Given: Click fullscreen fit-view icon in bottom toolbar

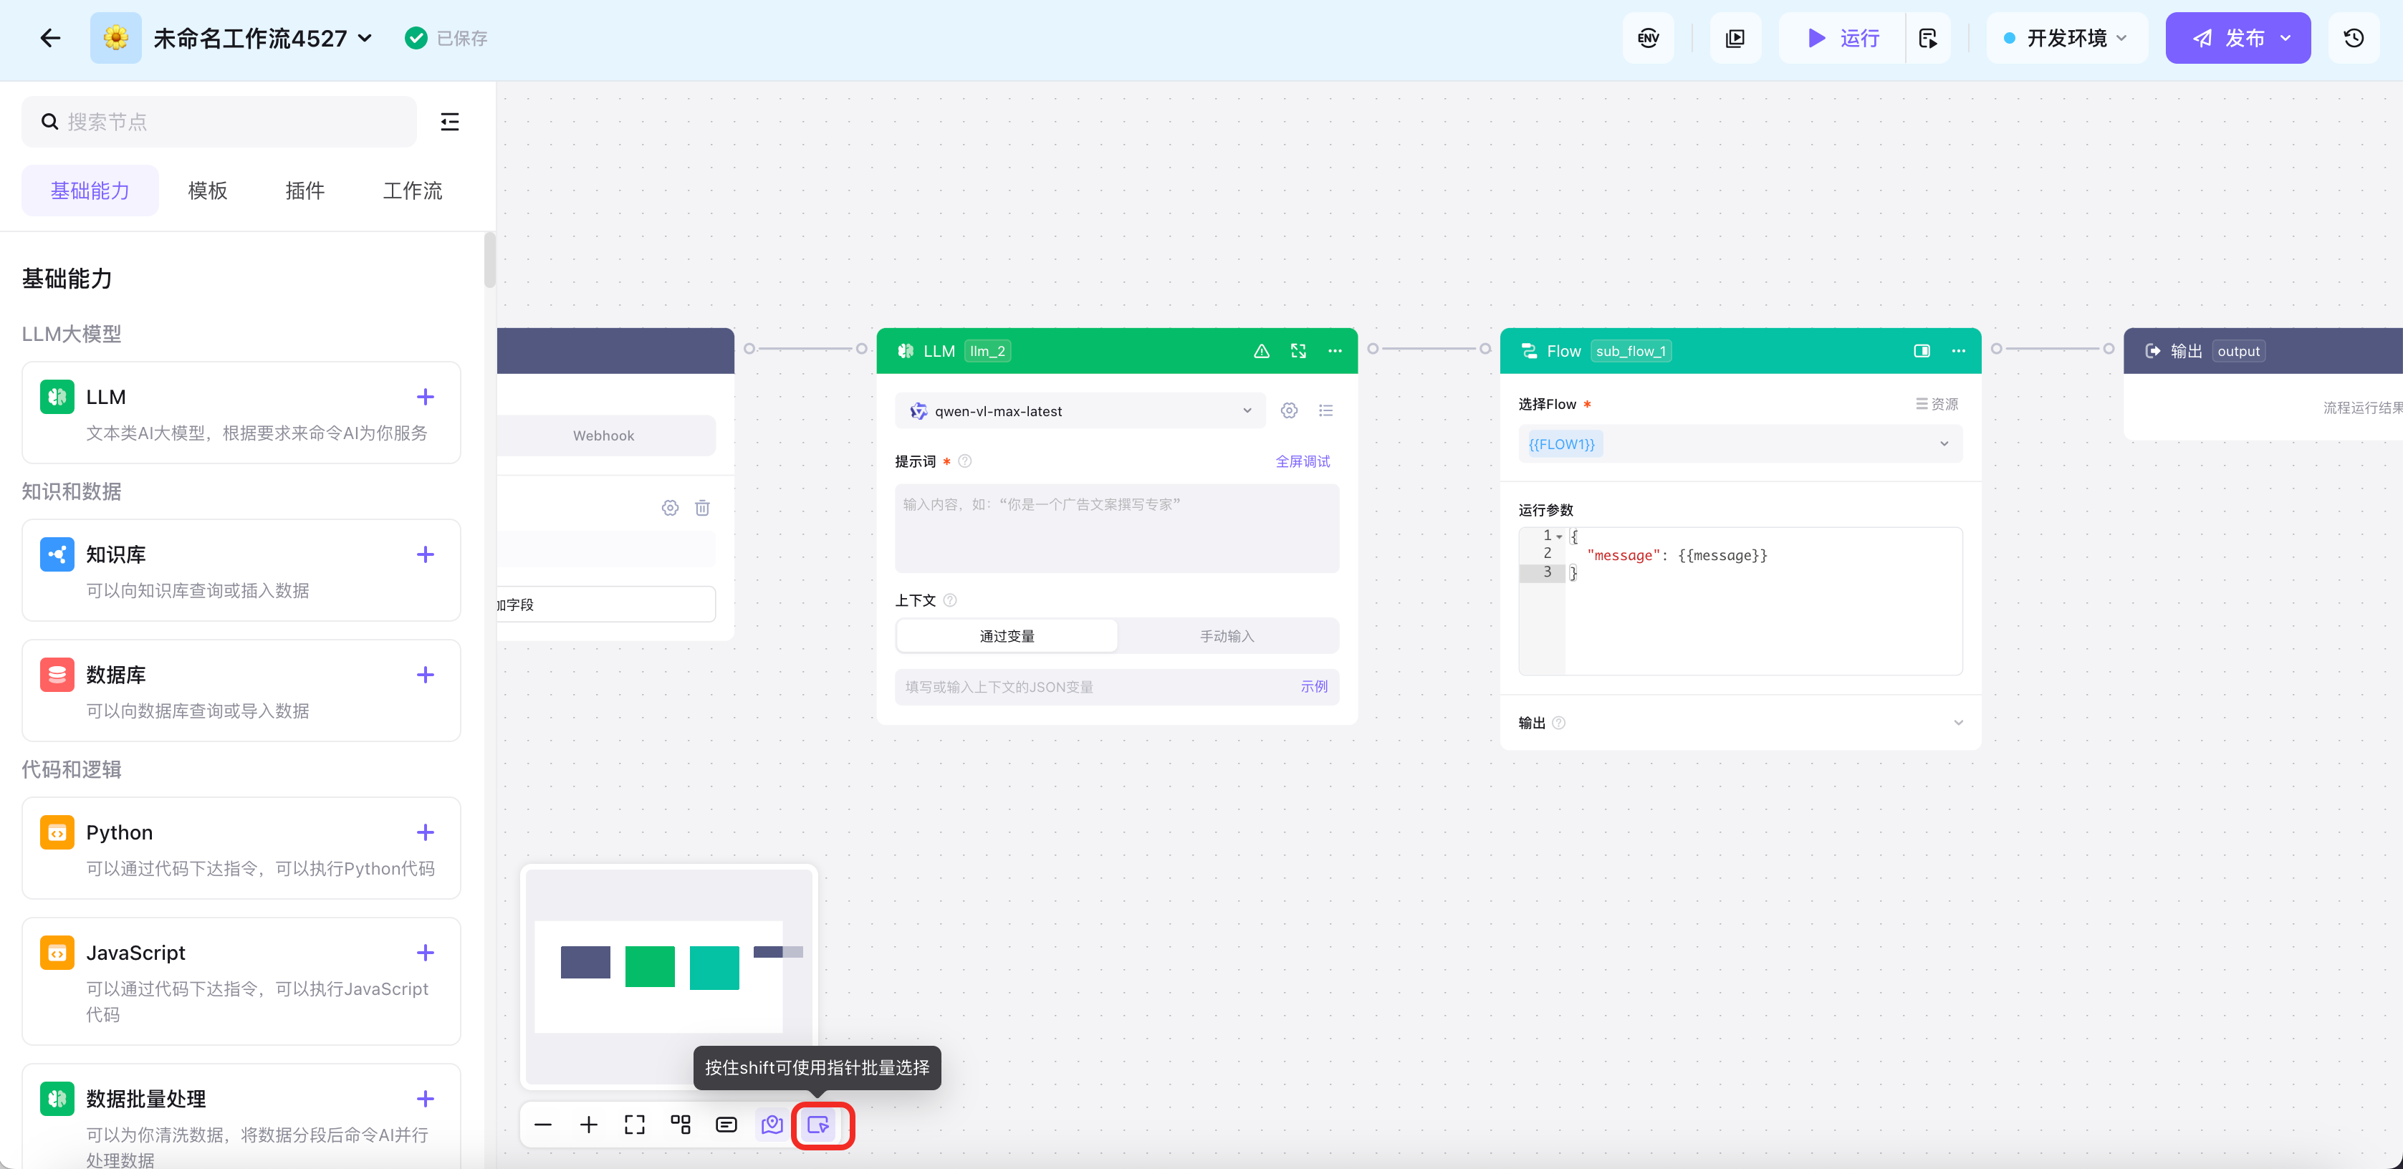Looking at the screenshot, I should click(634, 1124).
